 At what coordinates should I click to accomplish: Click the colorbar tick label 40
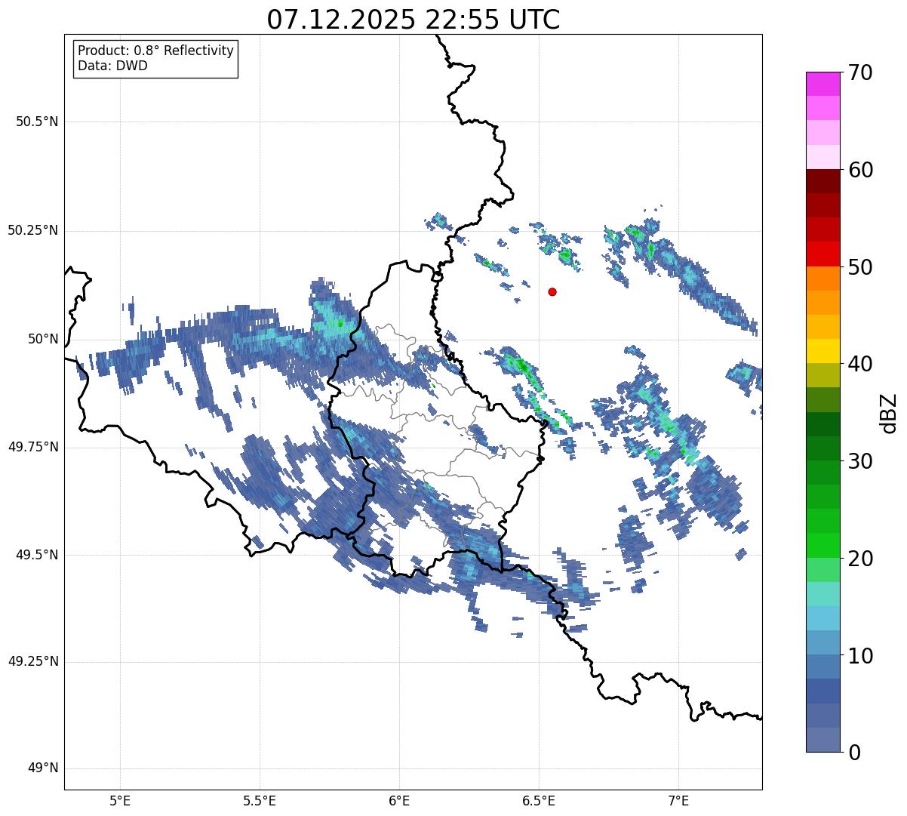pos(860,364)
